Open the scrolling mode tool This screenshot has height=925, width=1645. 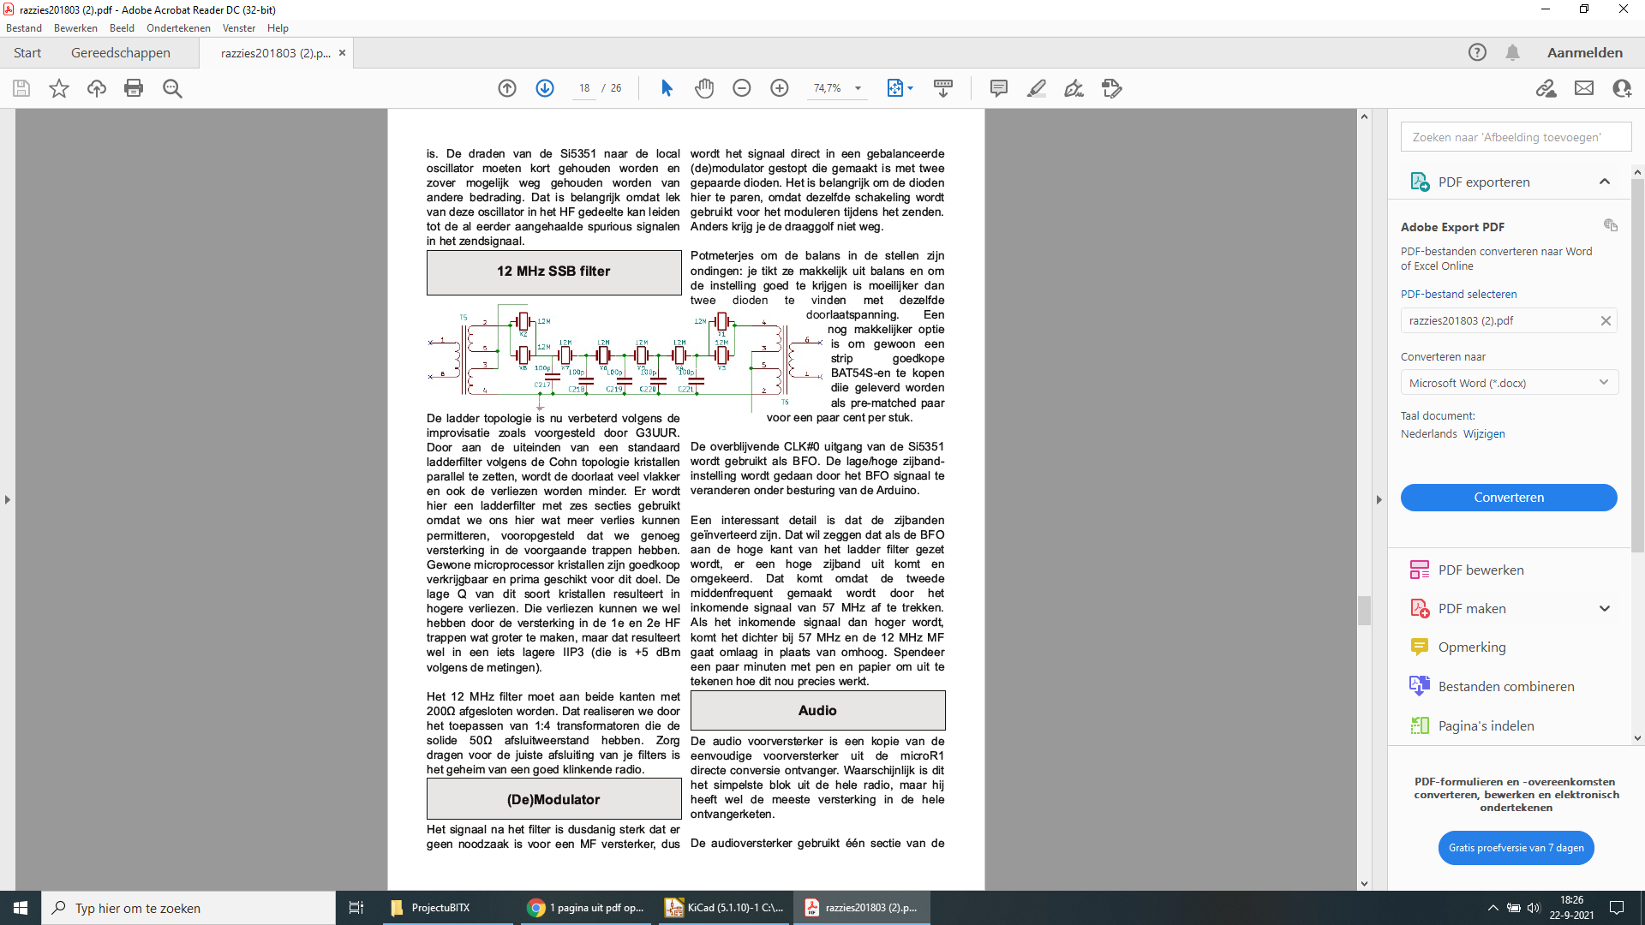coord(943,88)
